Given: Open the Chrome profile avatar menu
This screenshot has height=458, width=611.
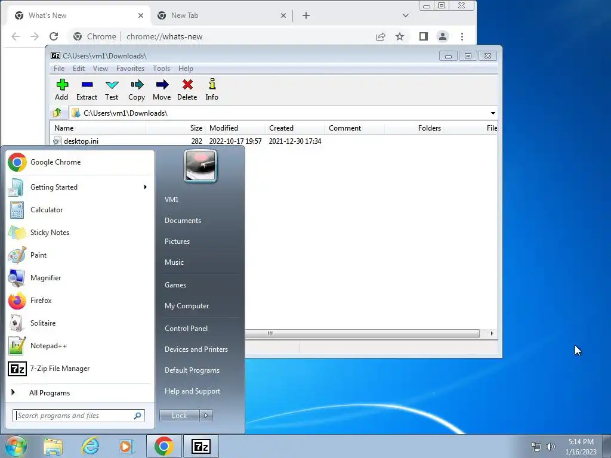Looking at the screenshot, I should tap(443, 36).
